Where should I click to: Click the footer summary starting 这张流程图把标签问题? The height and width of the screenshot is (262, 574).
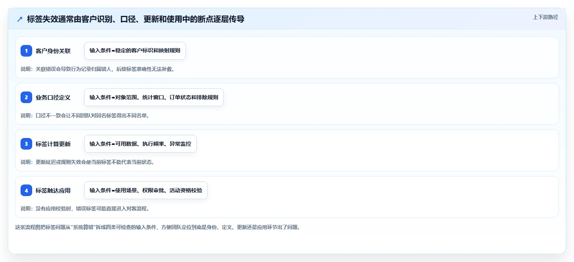[x=157, y=227]
